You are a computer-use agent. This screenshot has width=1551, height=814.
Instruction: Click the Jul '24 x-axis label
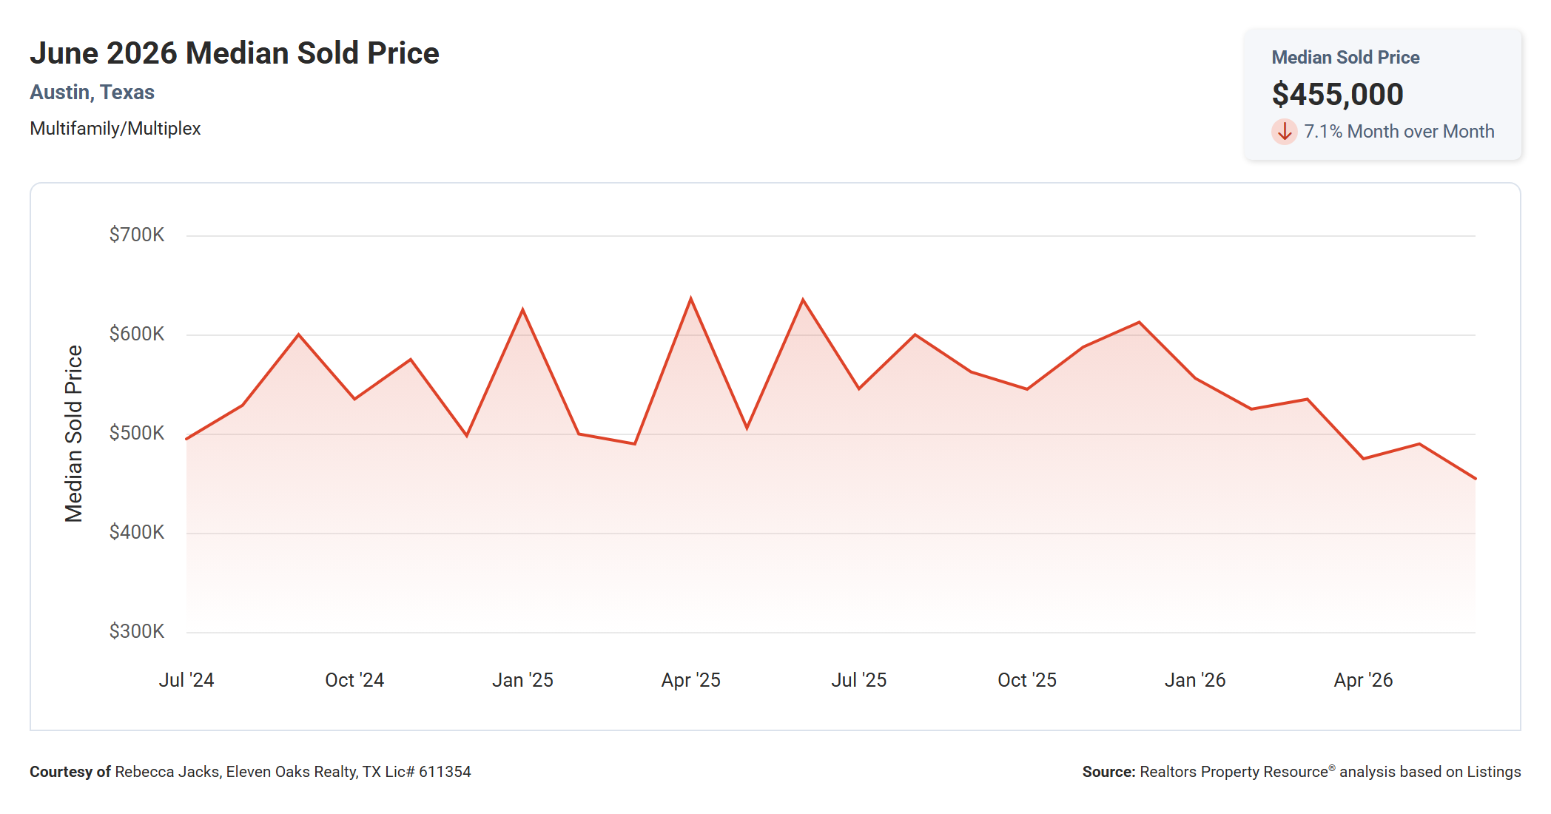186,680
